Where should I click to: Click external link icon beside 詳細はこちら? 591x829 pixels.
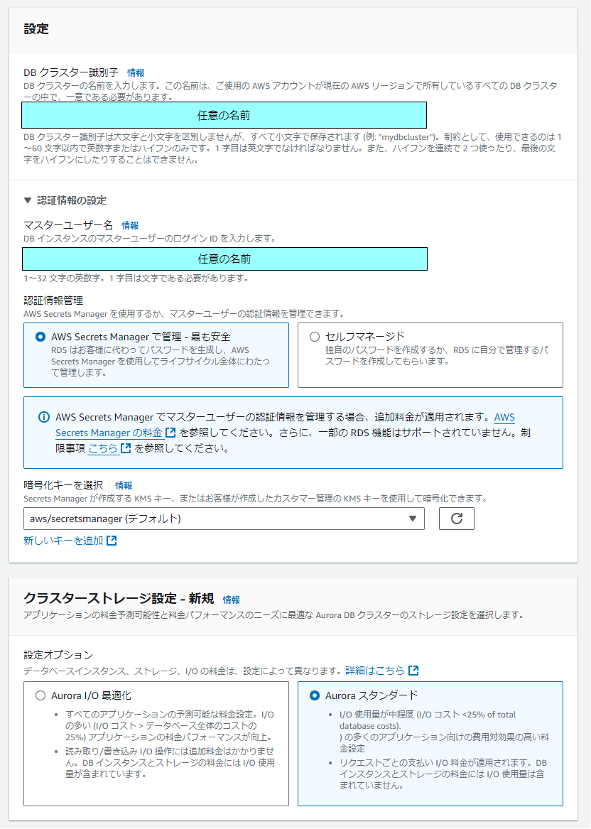(x=413, y=671)
